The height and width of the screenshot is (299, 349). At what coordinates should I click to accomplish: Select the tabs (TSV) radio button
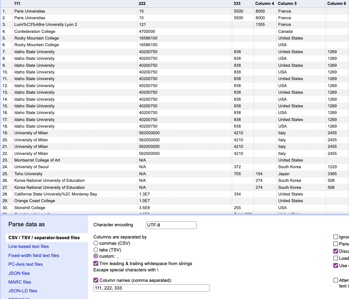[x=96, y=250]
